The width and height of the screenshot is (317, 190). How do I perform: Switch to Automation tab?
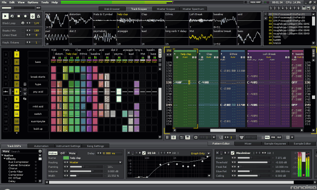(41, 146)
